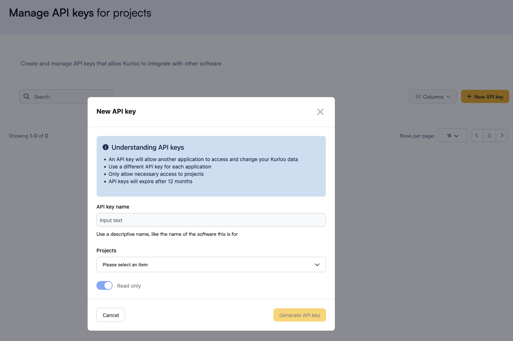Click the Generate API key button
The width and height of the screenshot is (513, 341).
tap(299, 315)
